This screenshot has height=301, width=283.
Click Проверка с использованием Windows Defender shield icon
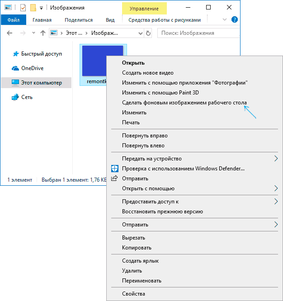(114, 169)
